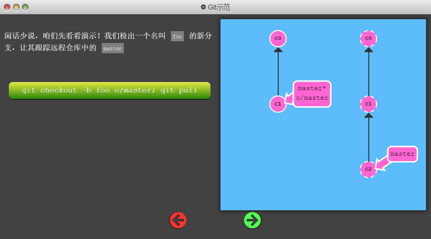Select the solid-outlined local c0 commit node
This screenshot has width=431, height=239.
click(x=278, y=39)
